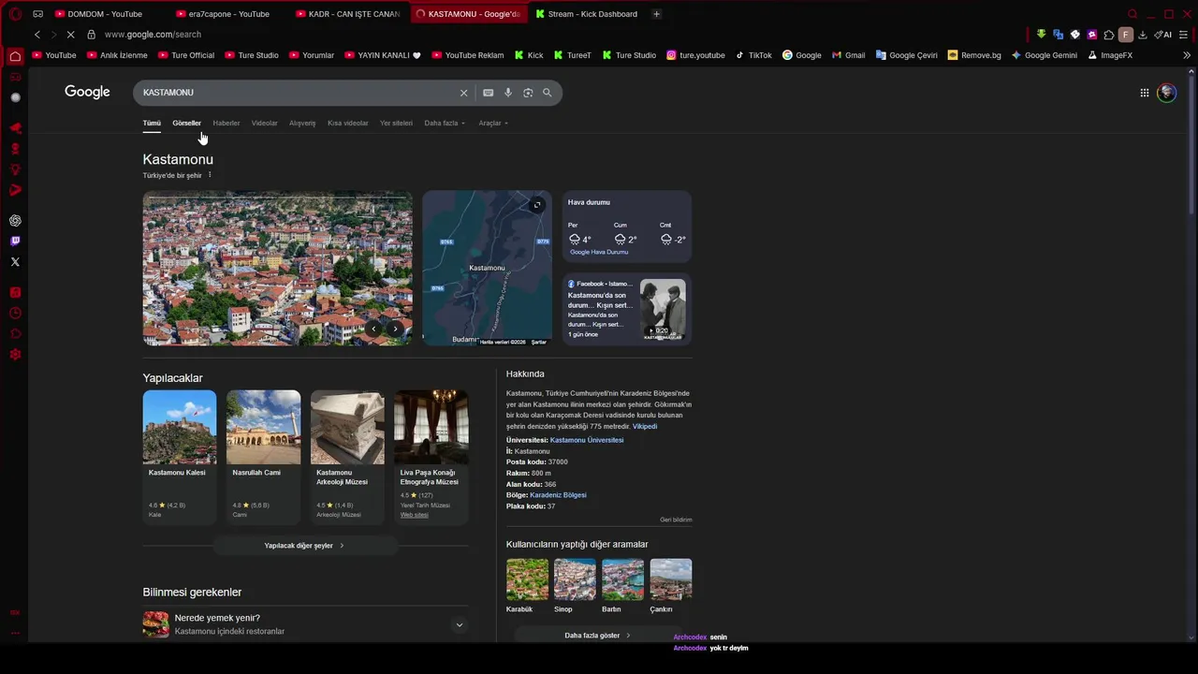
Task: Open the Sinop related search thumbnail
Action: [575, 579]
